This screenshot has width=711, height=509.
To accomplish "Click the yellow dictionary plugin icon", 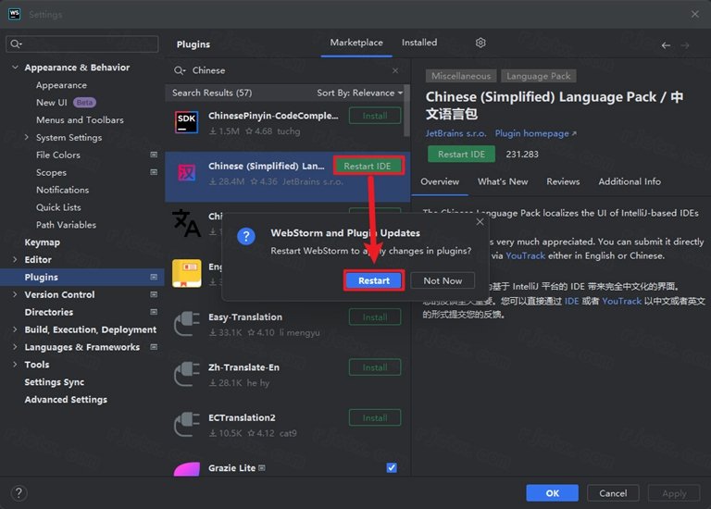I will click(186, 273).
